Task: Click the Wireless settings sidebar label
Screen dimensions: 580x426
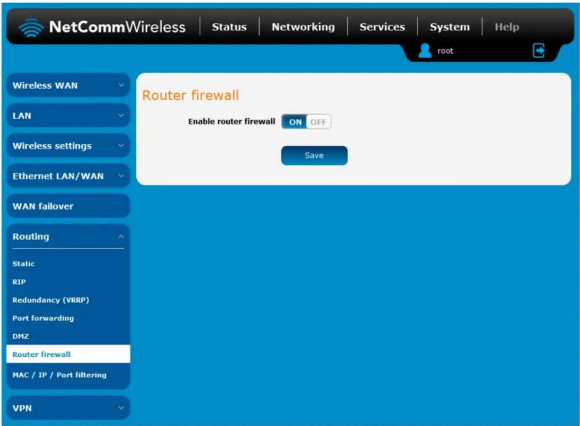Action: tap(52, 146)
